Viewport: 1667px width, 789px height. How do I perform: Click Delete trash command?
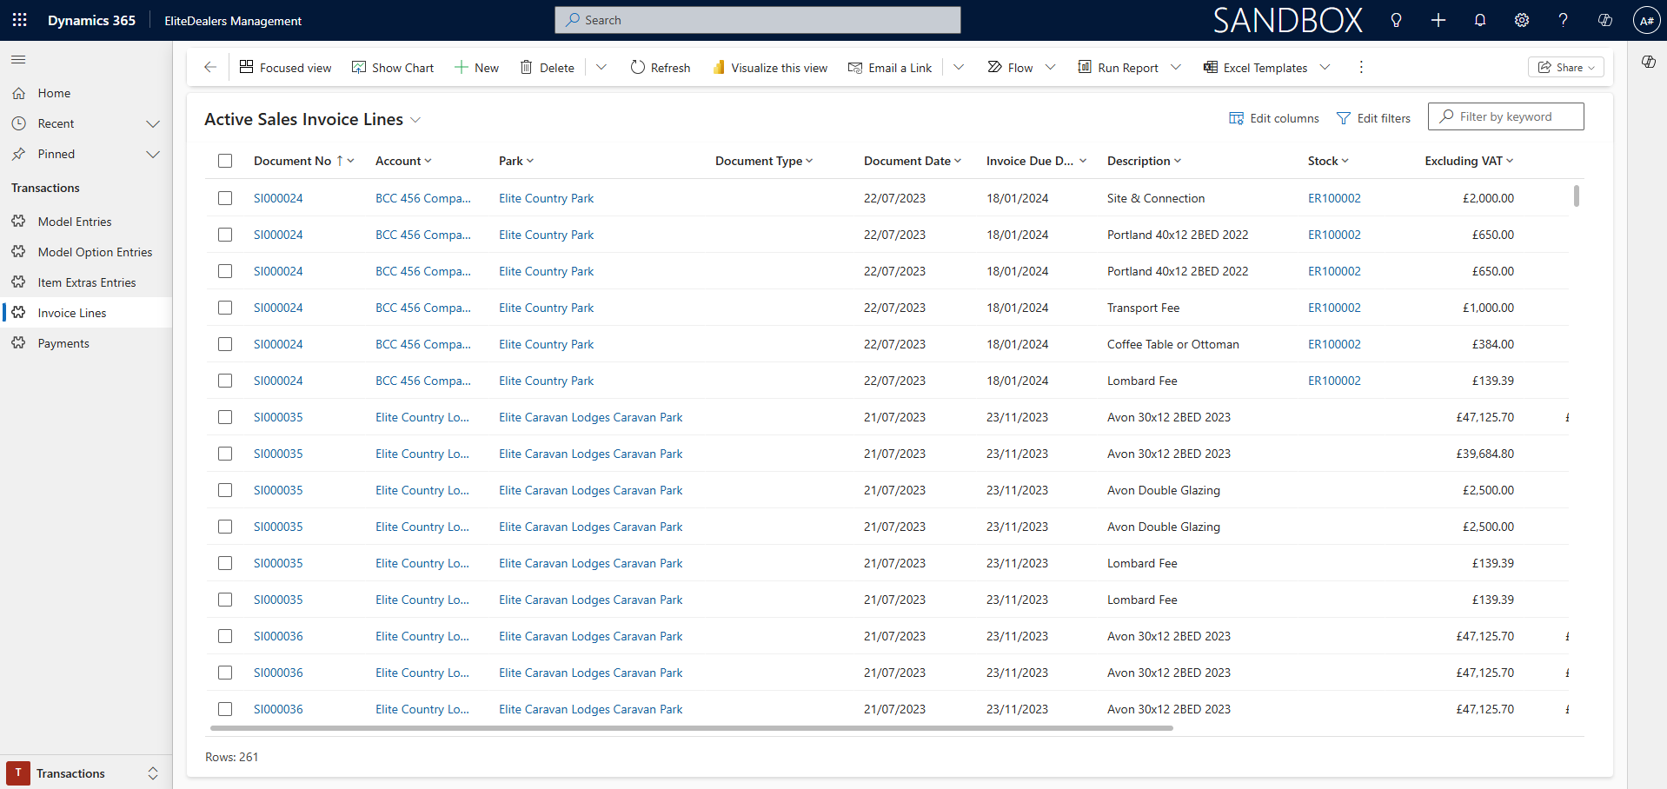point(548,67)
